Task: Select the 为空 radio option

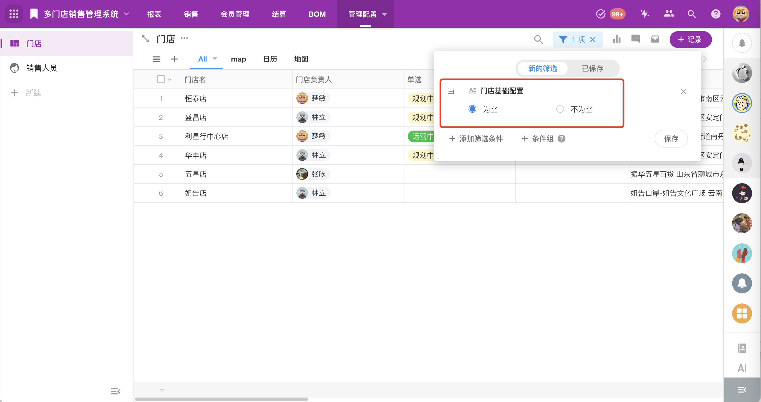Action: (472, 109)
